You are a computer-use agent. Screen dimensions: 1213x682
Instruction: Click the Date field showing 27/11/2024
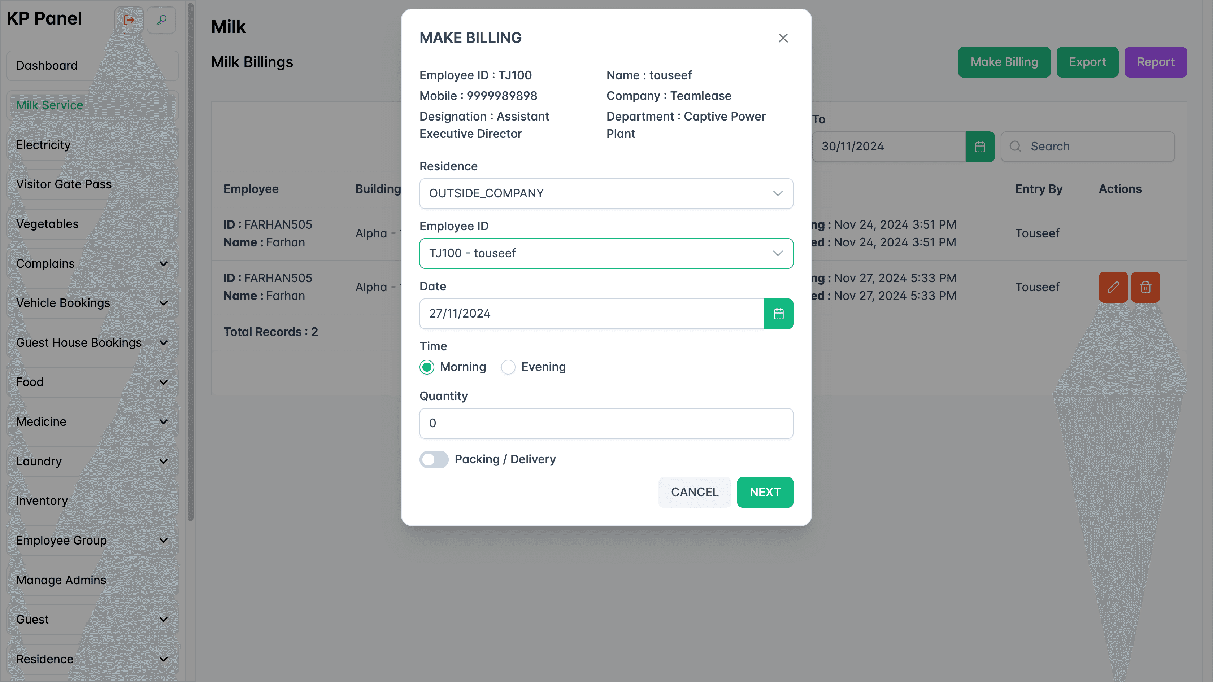pos(591,314)
